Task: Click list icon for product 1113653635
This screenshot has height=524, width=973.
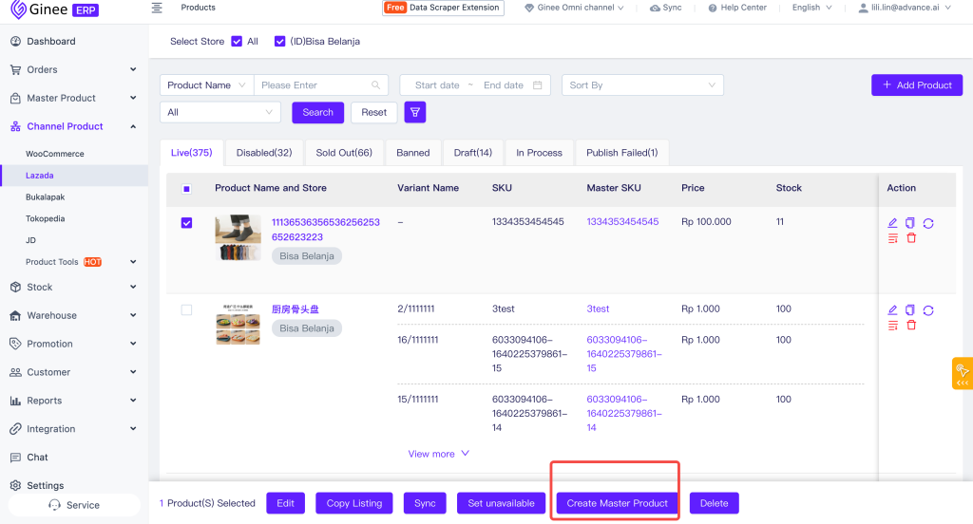Action: 893,239
